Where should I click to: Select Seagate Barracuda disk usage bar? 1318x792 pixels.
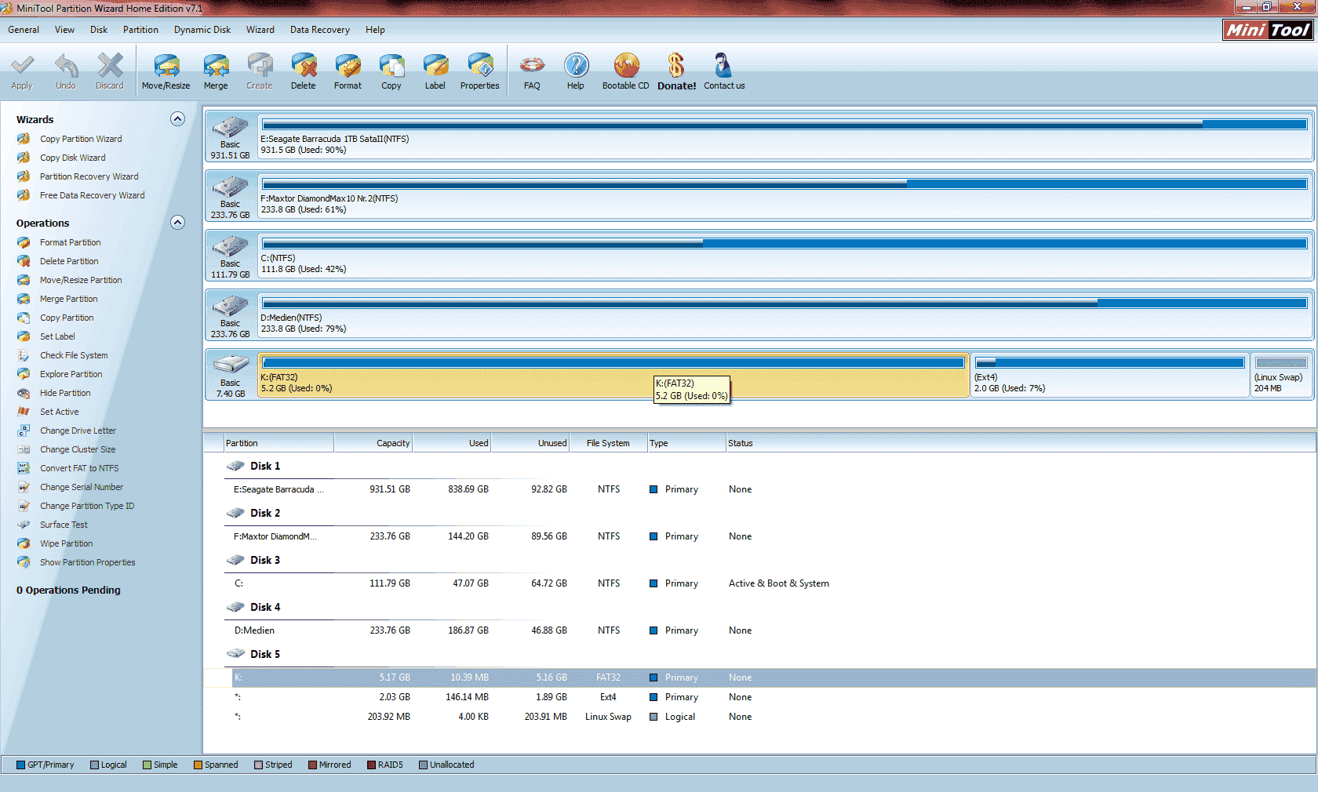coord(785,124)
